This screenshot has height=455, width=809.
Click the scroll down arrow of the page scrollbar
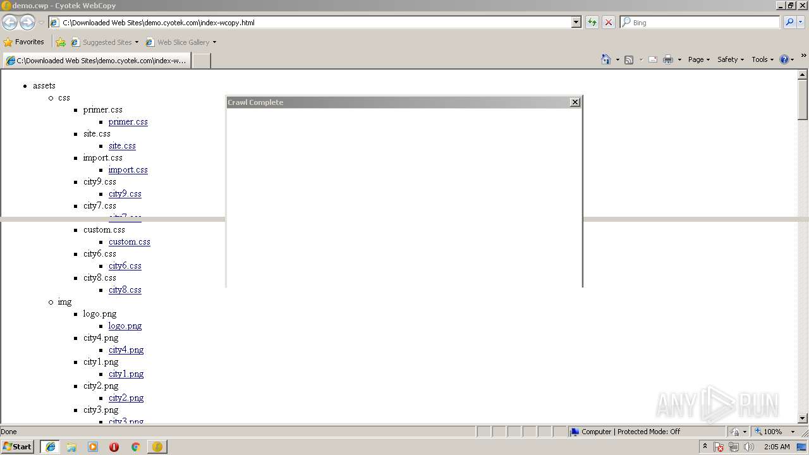click(x=803, y=418)
